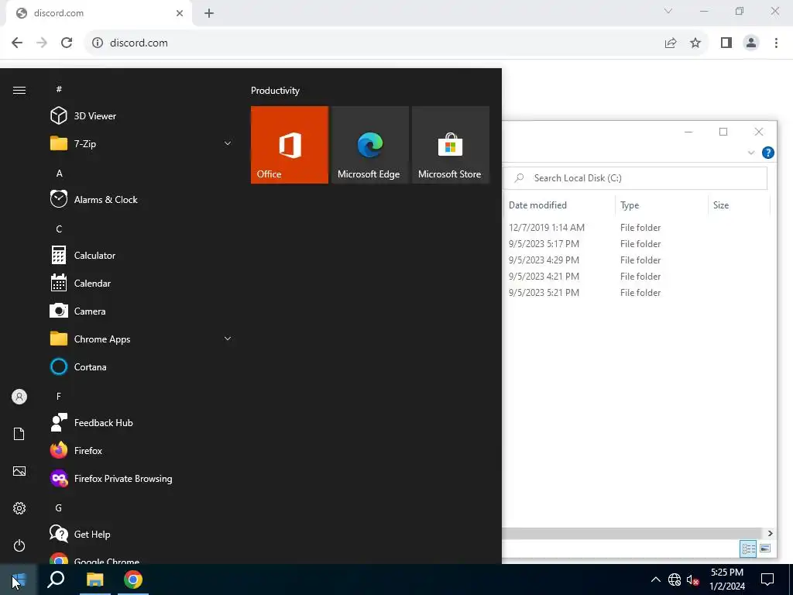The image size is (793, 595).
Task: Open the network globe tray icon
Action: coord(675,580)
